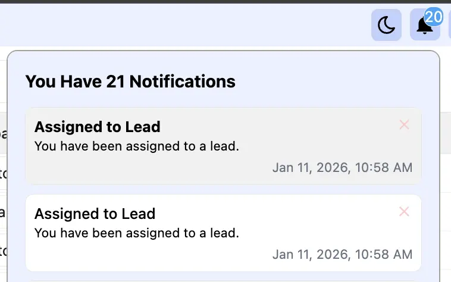
Task: Click the white card's Jan 11, 2026 timestamp
Action: [342, 255]
